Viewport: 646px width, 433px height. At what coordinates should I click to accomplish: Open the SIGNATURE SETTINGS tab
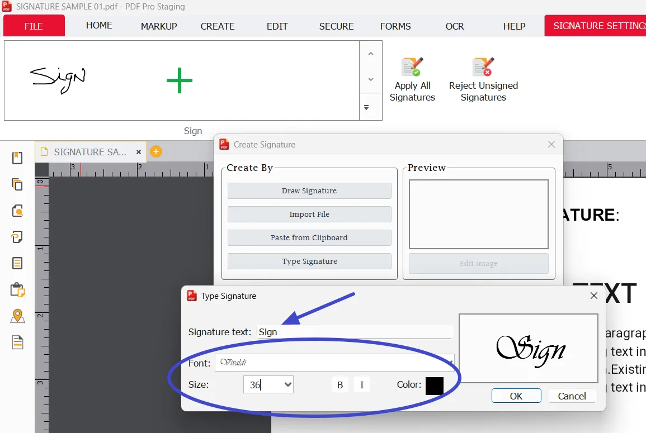(595, 26)
